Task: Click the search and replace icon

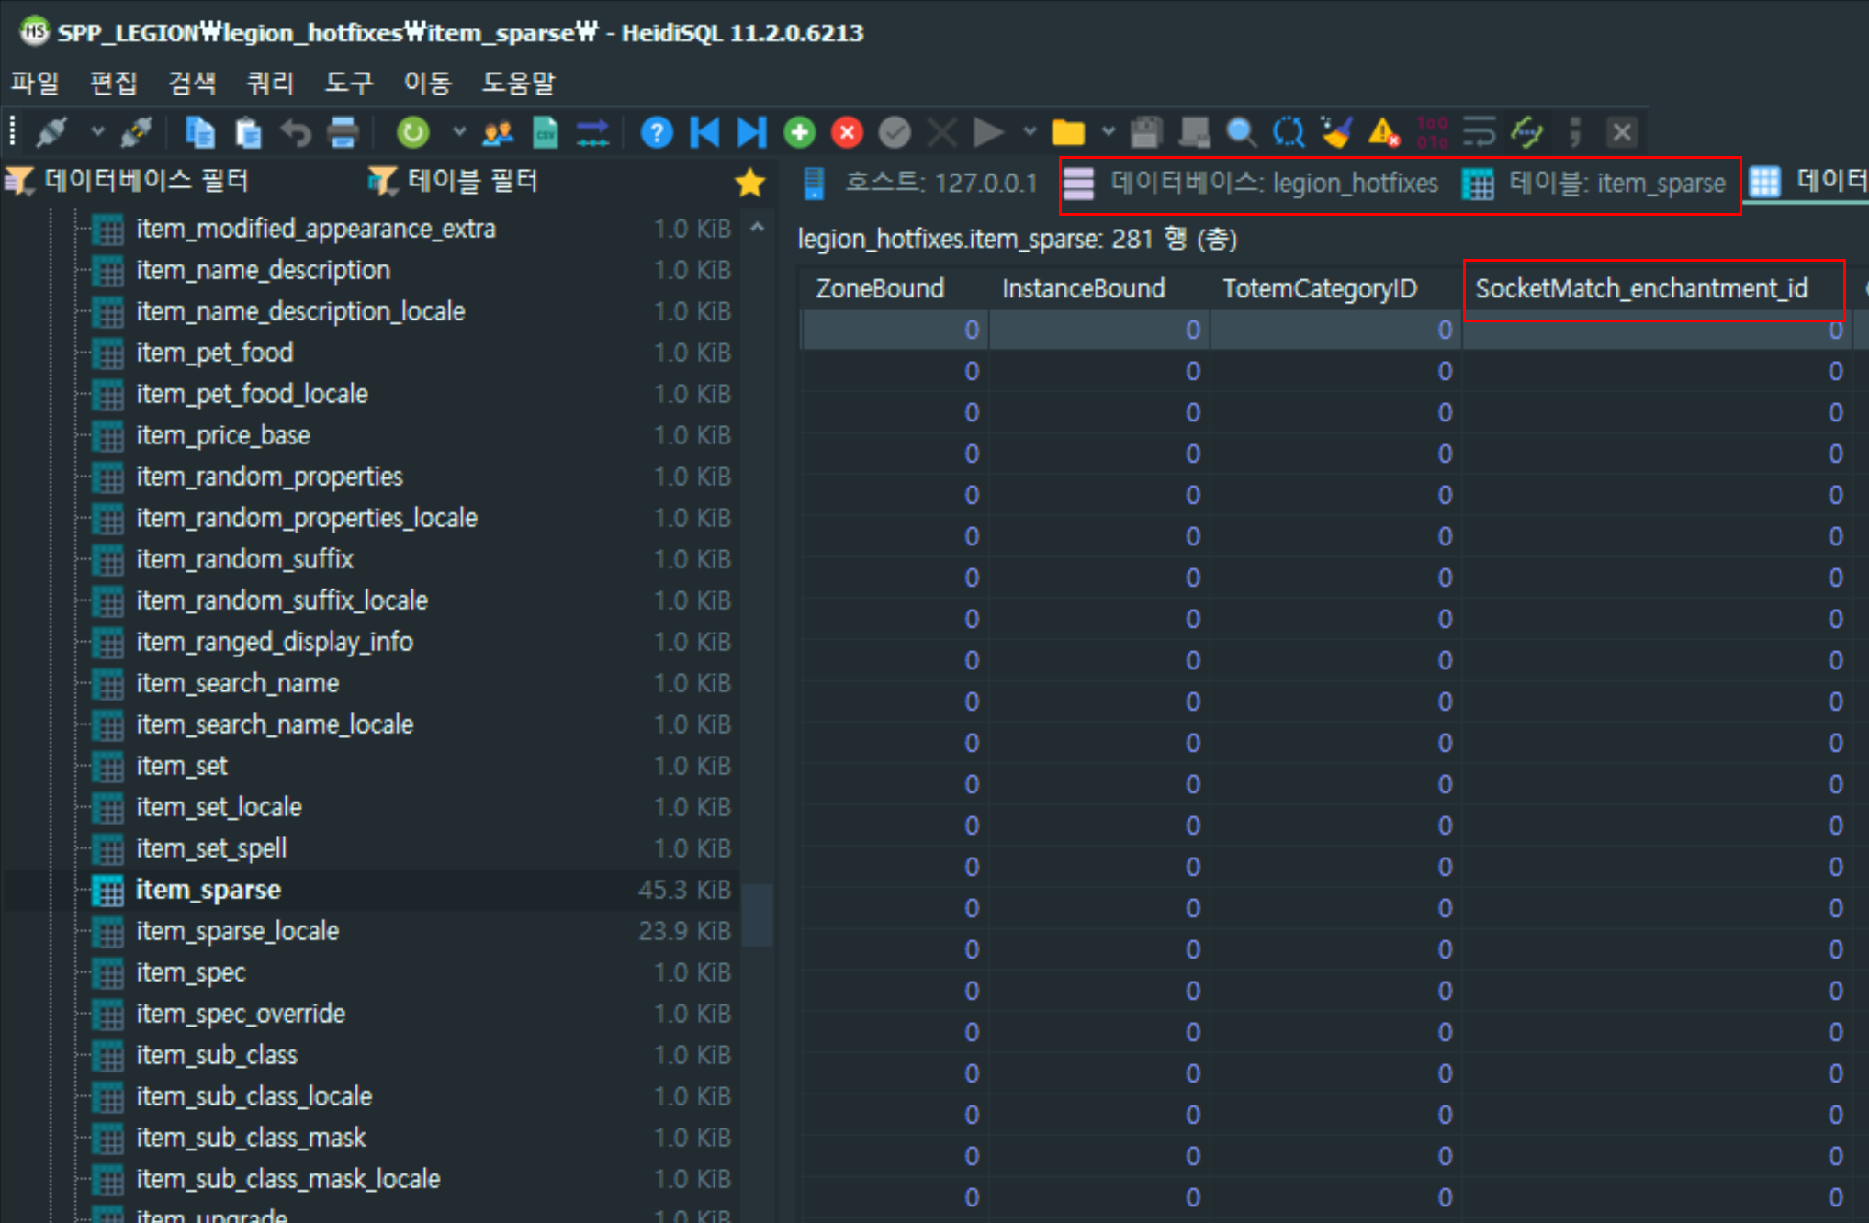Action: [x=1289, y=132]
